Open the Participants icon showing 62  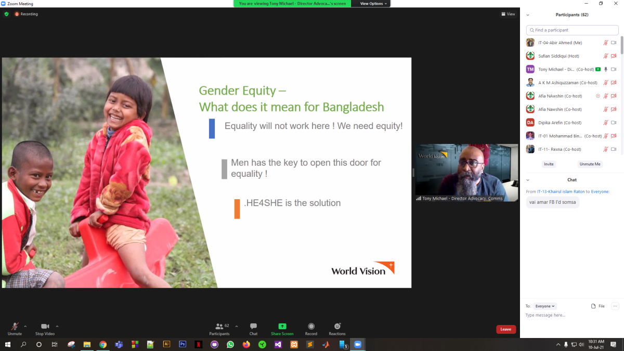(219, 326)
